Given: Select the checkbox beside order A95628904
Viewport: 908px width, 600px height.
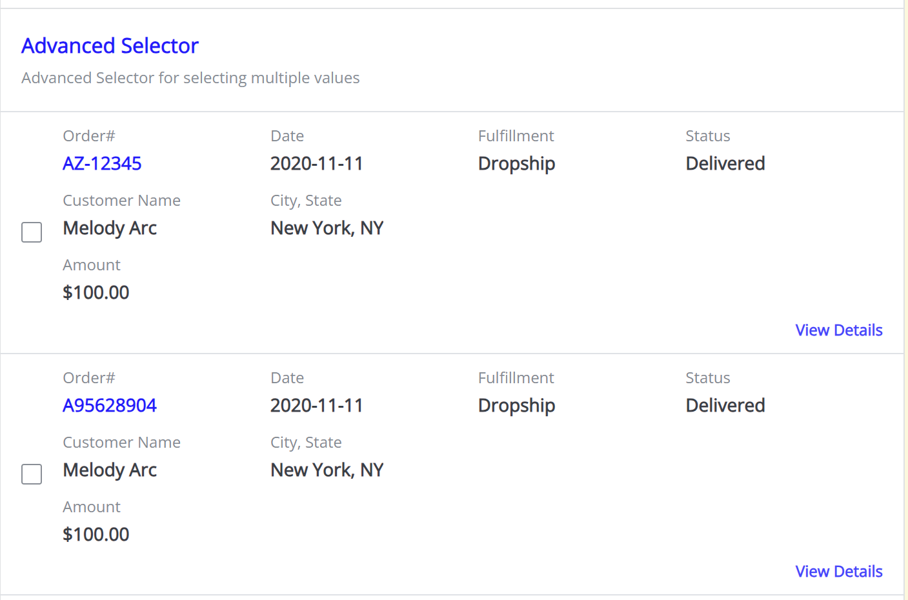Looking at the screenshot, I should coord(32,474).
